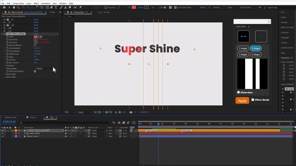
Task: Toggle the With Ease Motion checkbox
Action: click(x=35, y=71)
